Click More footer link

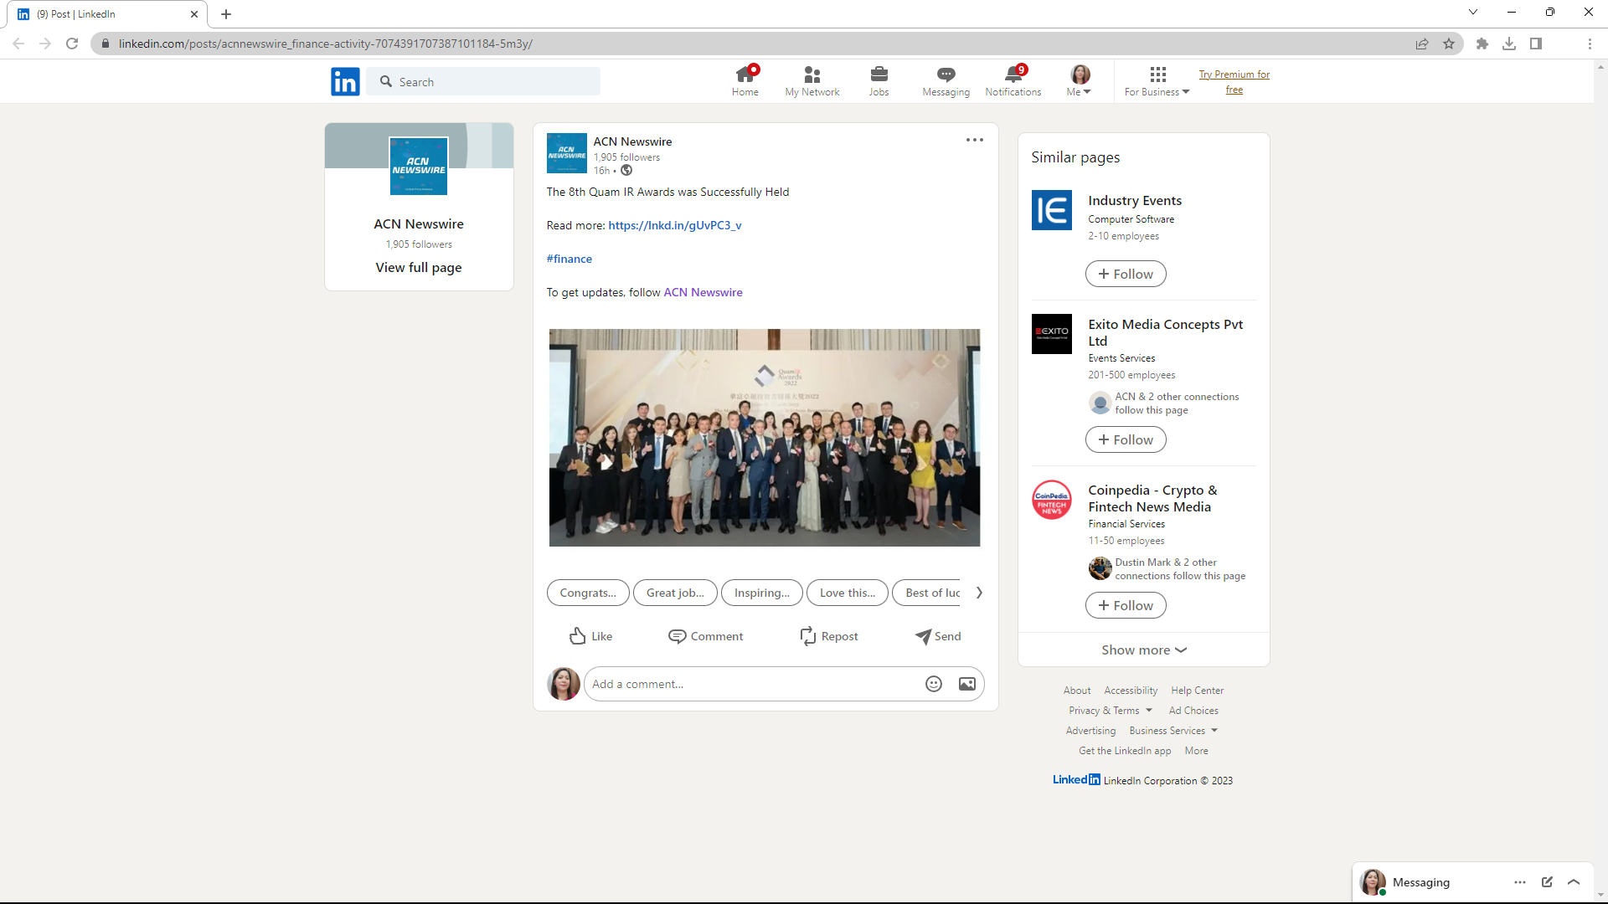1197,751
